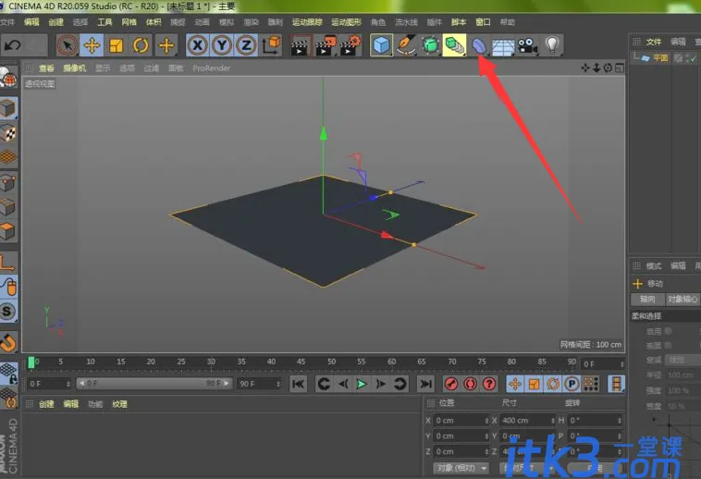Toggle Snap with the S icon
Screen dimensions: 701x479
coord(8,311)
